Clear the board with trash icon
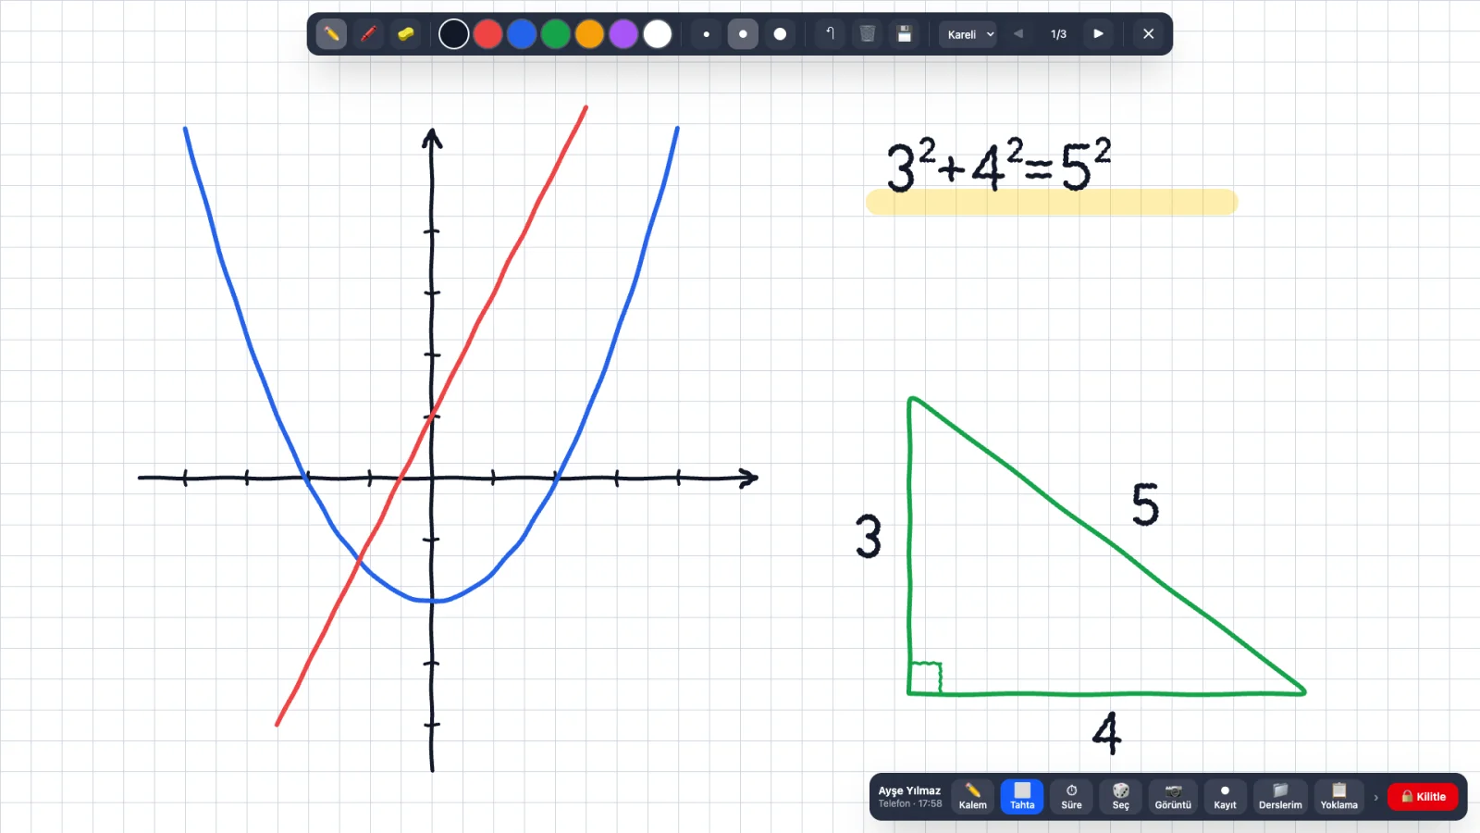 (867, 34)
